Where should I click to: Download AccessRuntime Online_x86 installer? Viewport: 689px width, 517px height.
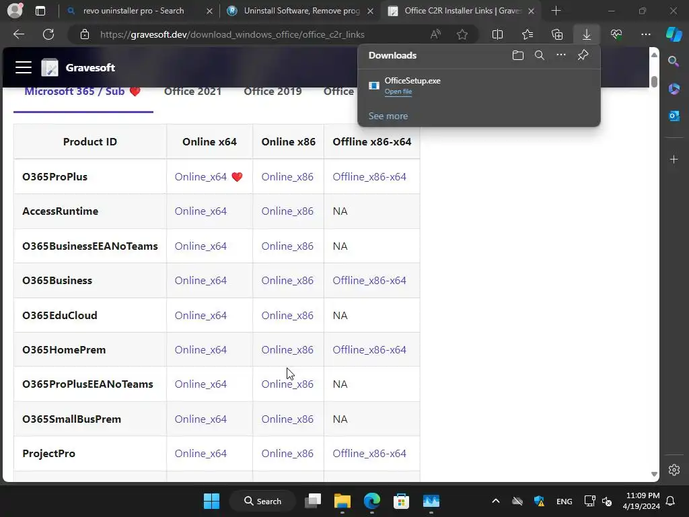tap(287, 211)
